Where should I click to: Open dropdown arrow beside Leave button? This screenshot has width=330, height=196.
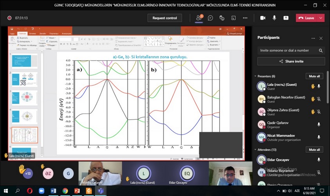[321, 18]
